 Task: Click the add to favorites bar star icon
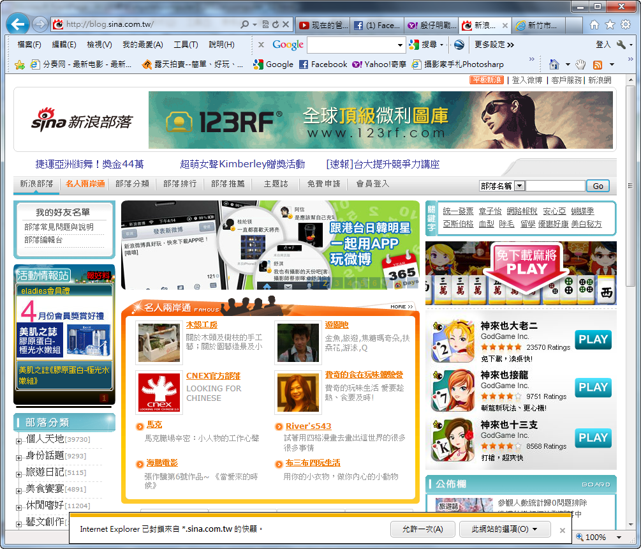(x=19, y=64)
